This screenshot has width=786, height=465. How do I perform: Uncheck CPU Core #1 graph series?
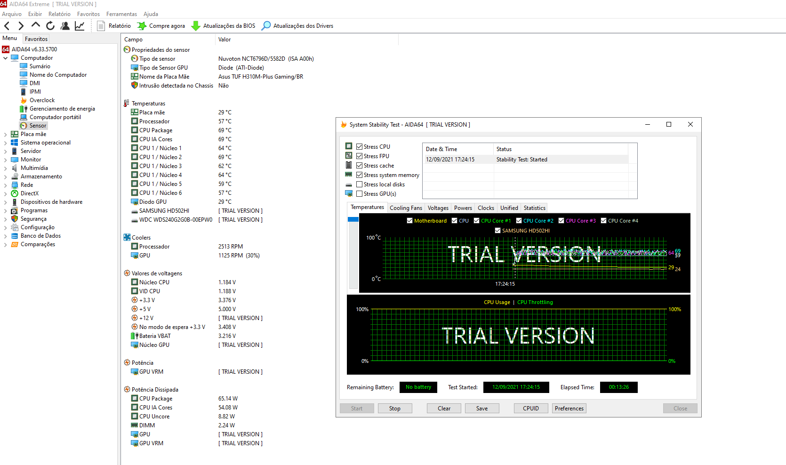coord(476,221)
